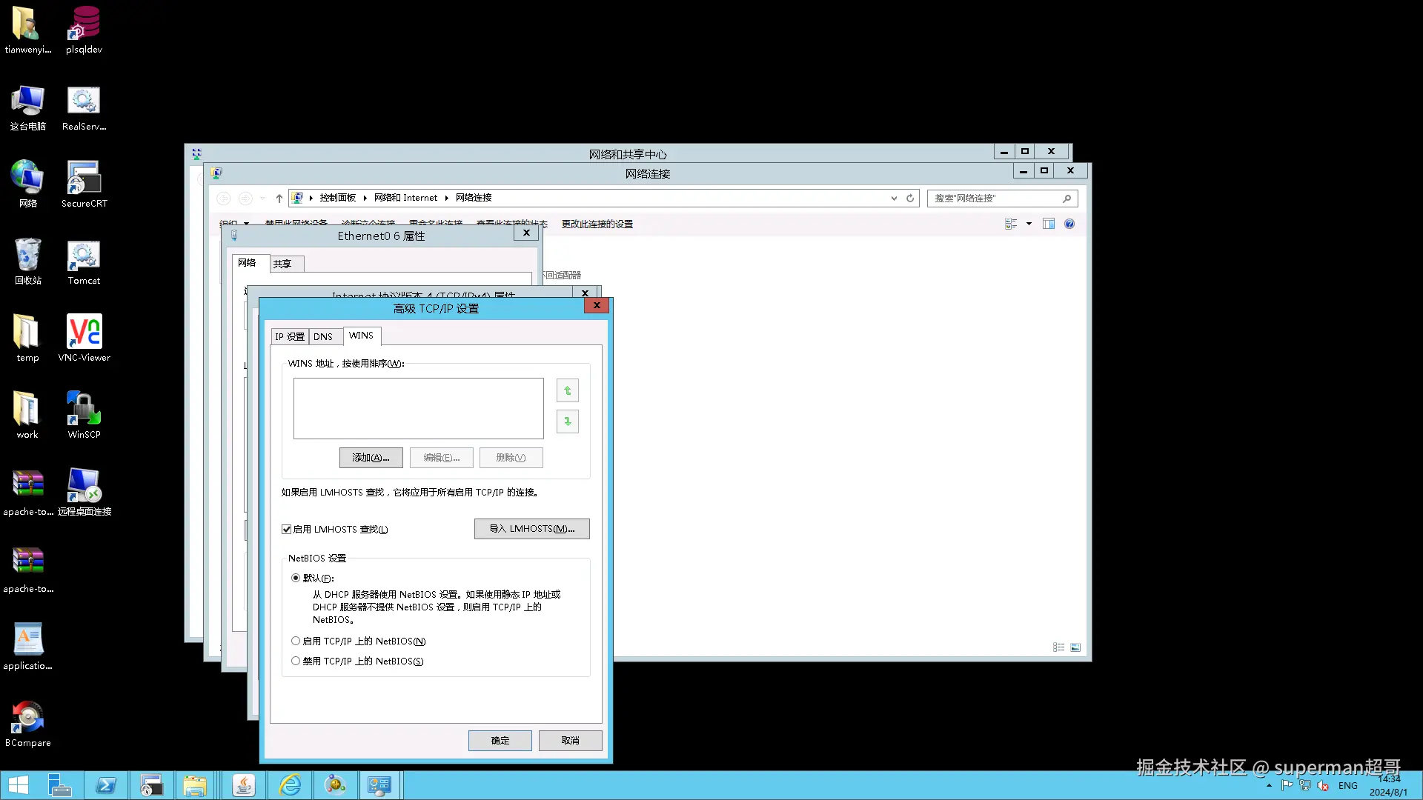Toggle Enable LMHOSTS lookup checkbox

coord(287,530)
